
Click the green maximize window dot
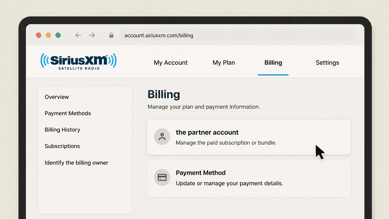tap(58, 35)
